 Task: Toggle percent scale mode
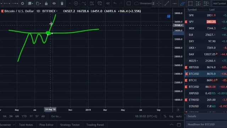pyautogui.click(x=165, y=116)
